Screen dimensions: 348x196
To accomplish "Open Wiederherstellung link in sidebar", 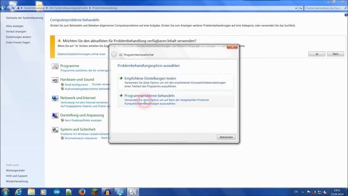I will tap(17, 181).
